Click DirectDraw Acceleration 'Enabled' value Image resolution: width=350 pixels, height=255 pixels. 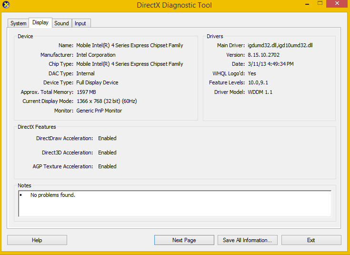107,138
